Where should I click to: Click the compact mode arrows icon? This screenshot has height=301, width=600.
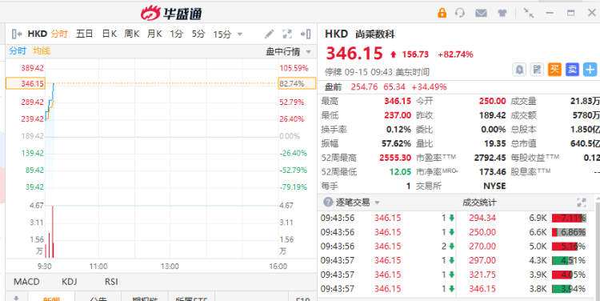coord(529,13)
